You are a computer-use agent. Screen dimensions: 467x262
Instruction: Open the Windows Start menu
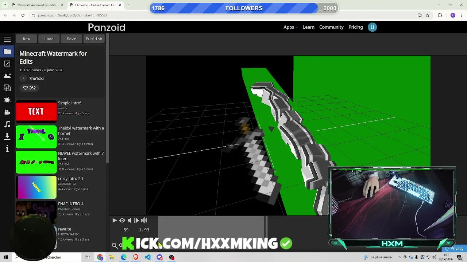(x=6, y=257)
